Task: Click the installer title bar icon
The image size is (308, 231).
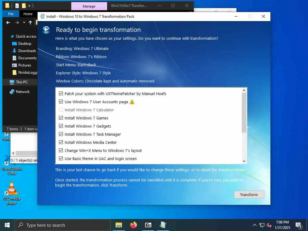Action: [42, 16]
